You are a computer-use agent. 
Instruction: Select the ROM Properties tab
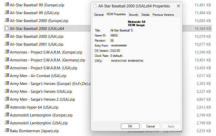coord(116,14)
